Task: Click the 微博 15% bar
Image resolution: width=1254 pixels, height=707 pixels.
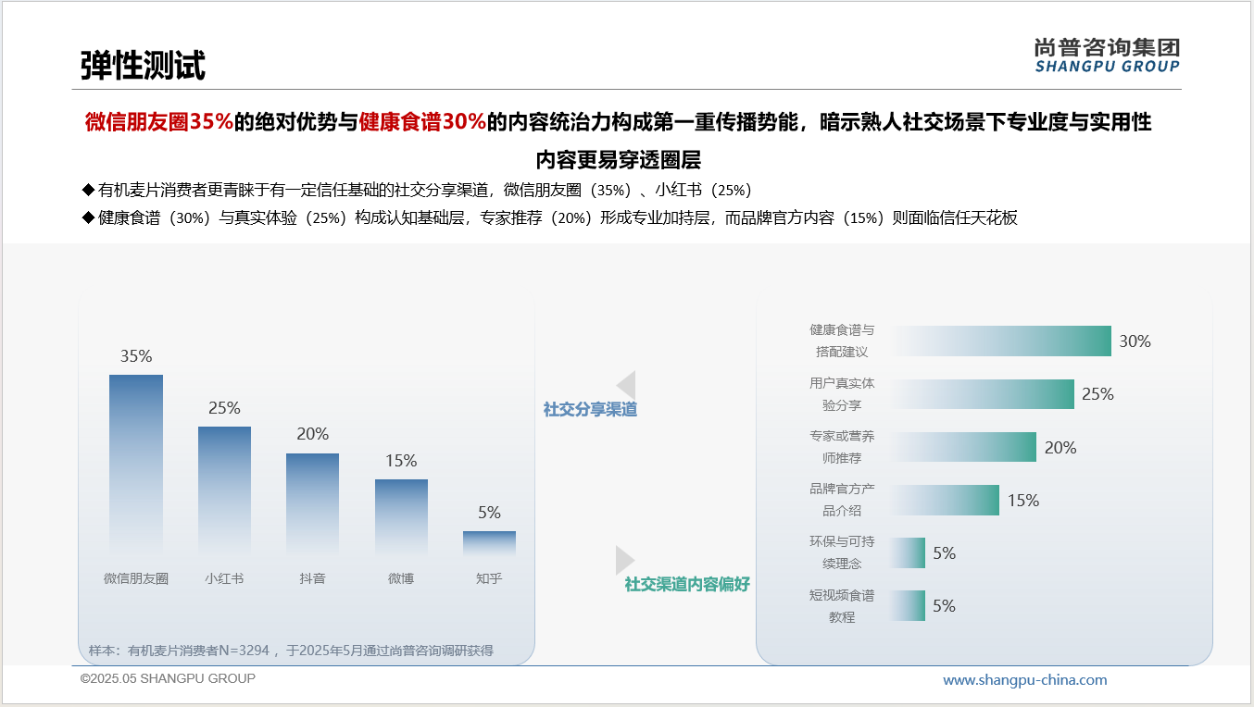Action: pyautogui.click(x=401, y=517)
